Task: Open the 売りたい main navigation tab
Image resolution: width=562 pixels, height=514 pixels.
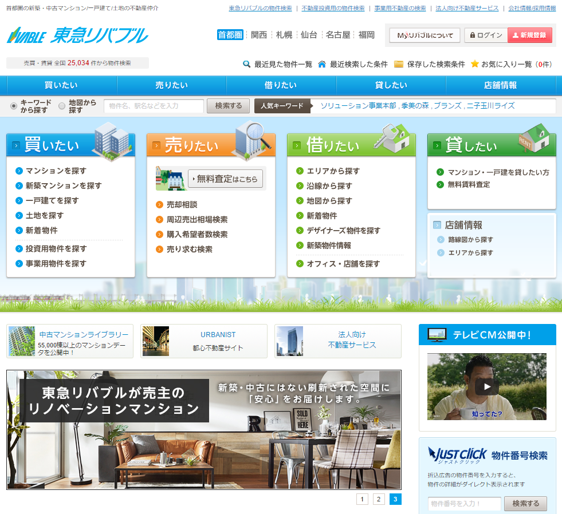Action: coord(172,85)
